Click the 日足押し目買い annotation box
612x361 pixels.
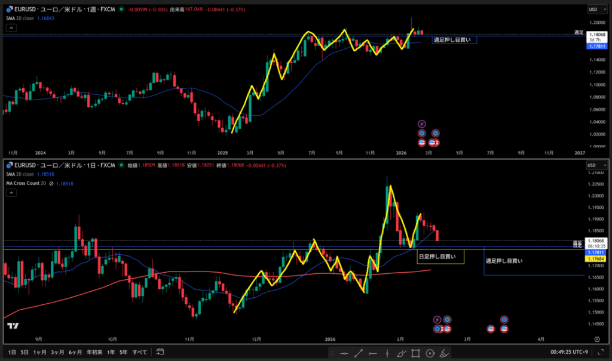[440, 257]
